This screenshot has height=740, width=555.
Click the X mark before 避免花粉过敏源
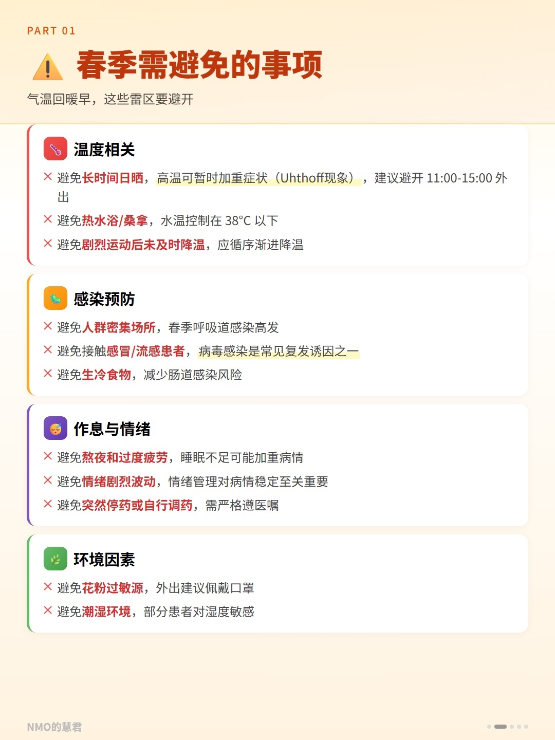point(48,586)
